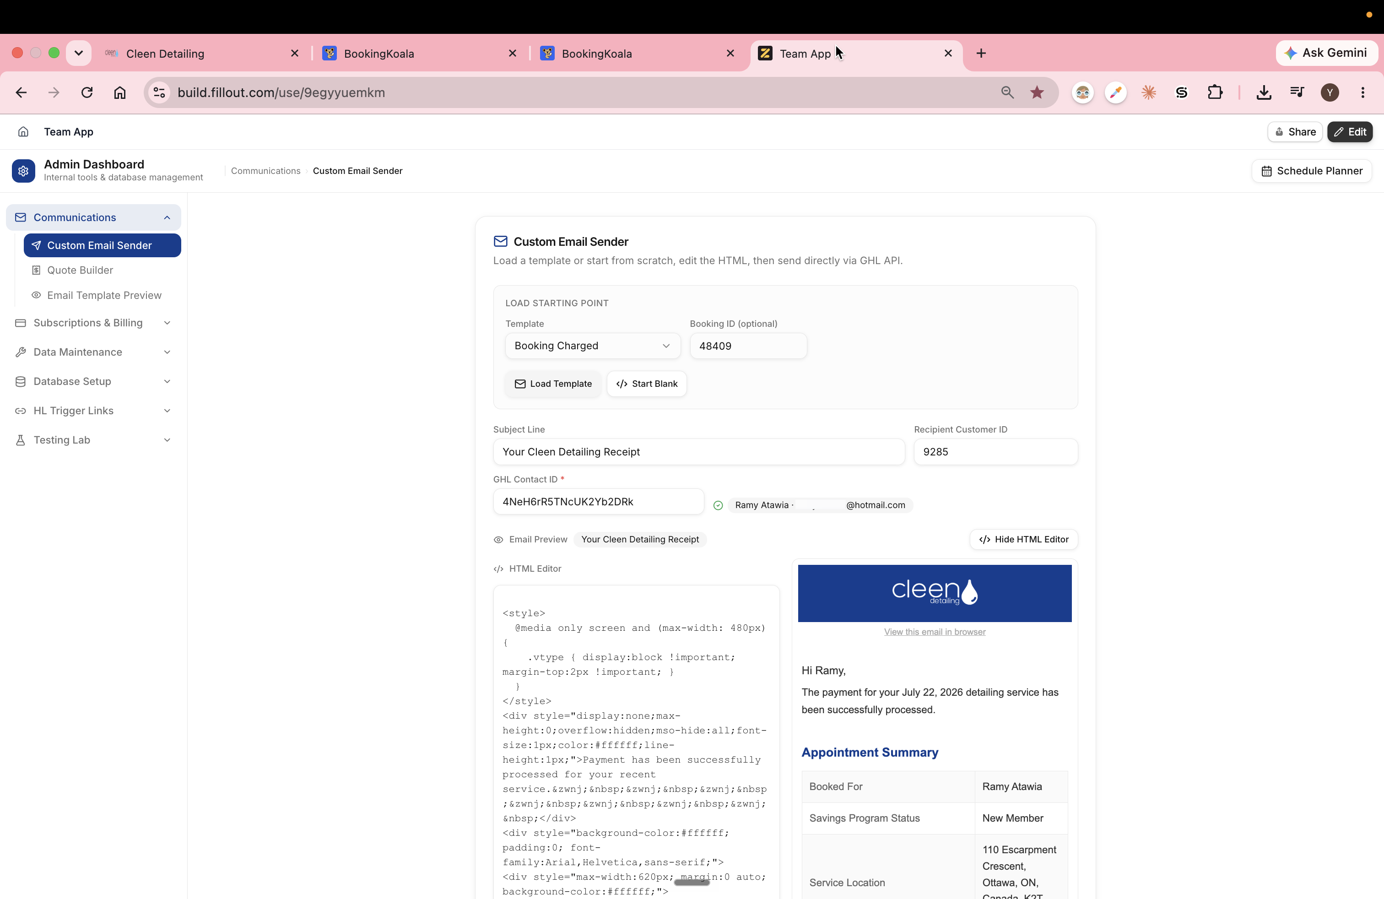Close the Team App tab
Image resolution: width=1384 pixels, height=899 pixels.
948,54
